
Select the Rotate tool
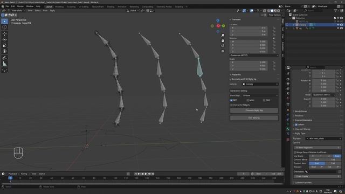[5, 39]
